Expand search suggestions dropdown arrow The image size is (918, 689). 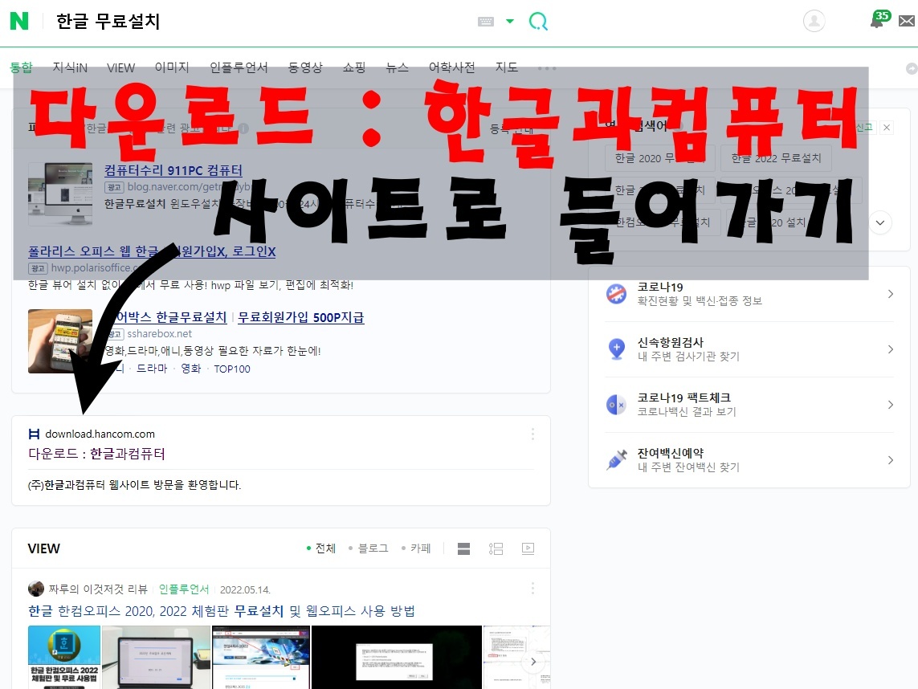(510, 22)
